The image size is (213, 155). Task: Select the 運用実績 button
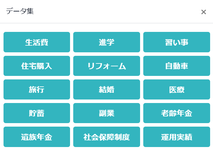[x=177, y=137]
